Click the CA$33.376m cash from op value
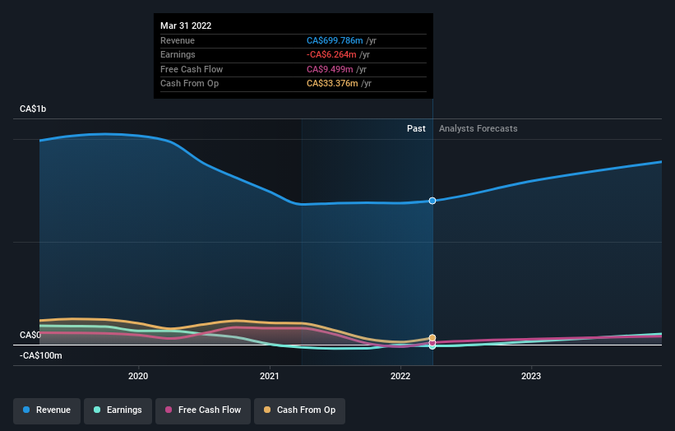675x431 pixels. (332, 84)
